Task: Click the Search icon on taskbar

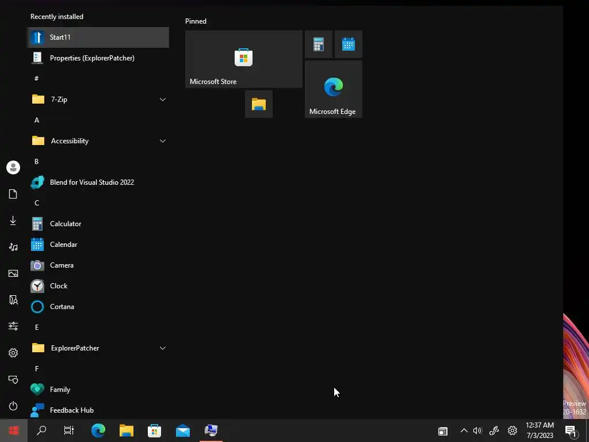Action: (41, 430)
